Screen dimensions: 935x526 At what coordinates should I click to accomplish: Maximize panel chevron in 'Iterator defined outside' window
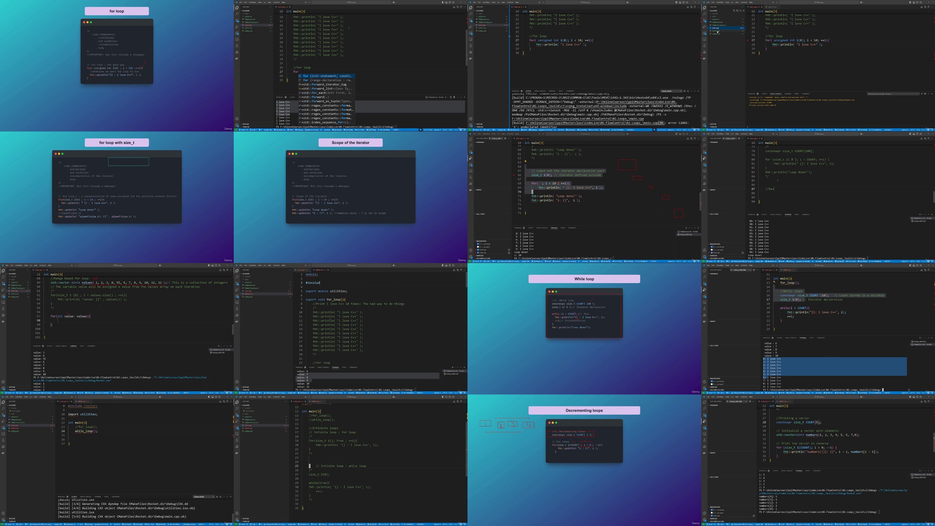(695, 228)
